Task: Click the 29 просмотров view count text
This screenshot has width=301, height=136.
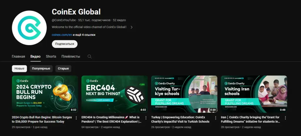Action: coord(21,127)
